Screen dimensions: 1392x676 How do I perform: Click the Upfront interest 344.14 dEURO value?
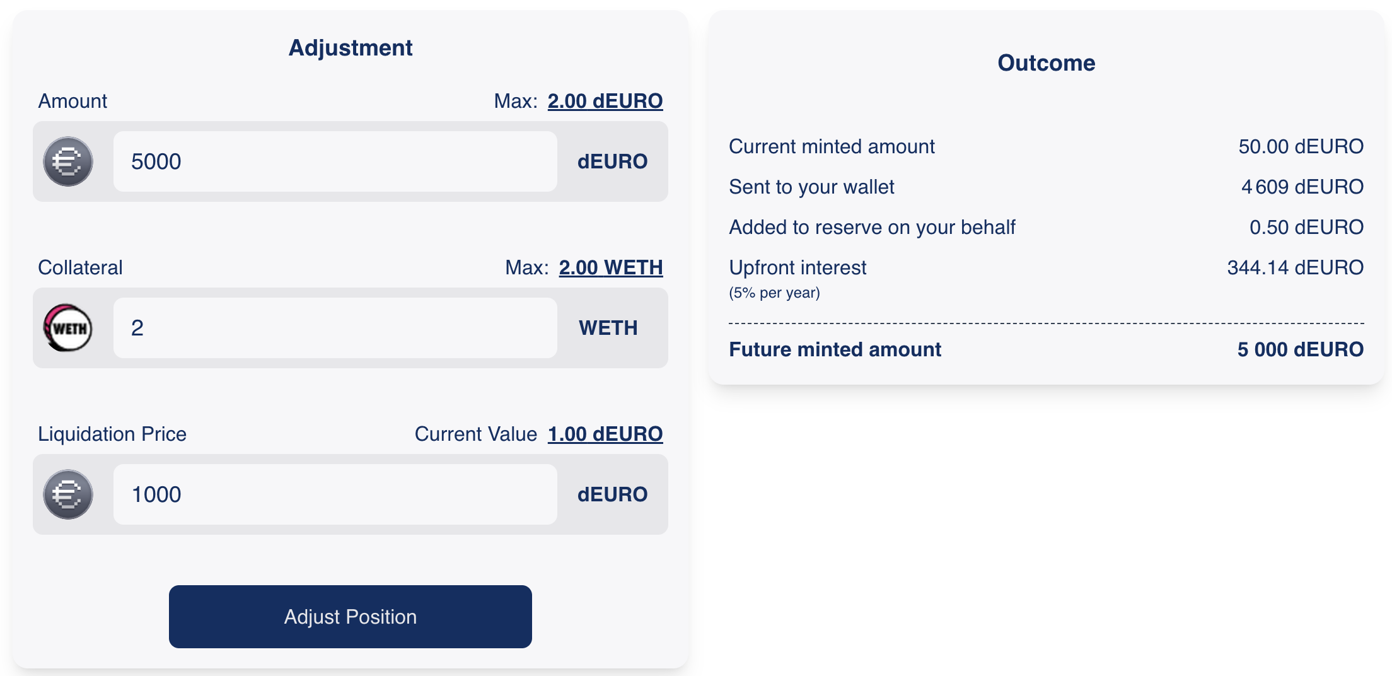point(1295,267)
